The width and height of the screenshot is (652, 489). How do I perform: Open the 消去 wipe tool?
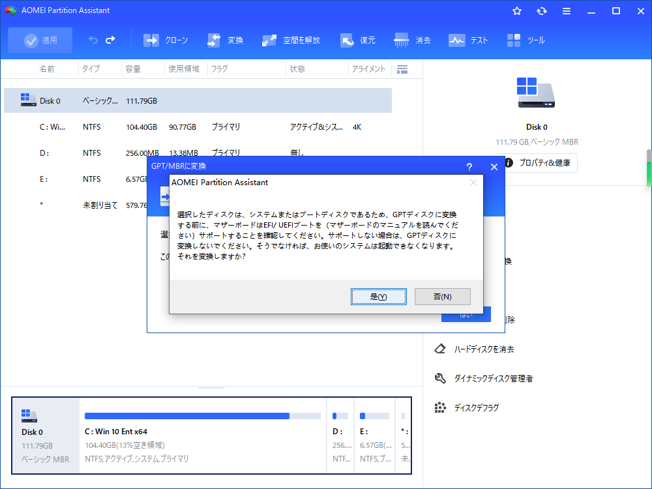(413, 40)
